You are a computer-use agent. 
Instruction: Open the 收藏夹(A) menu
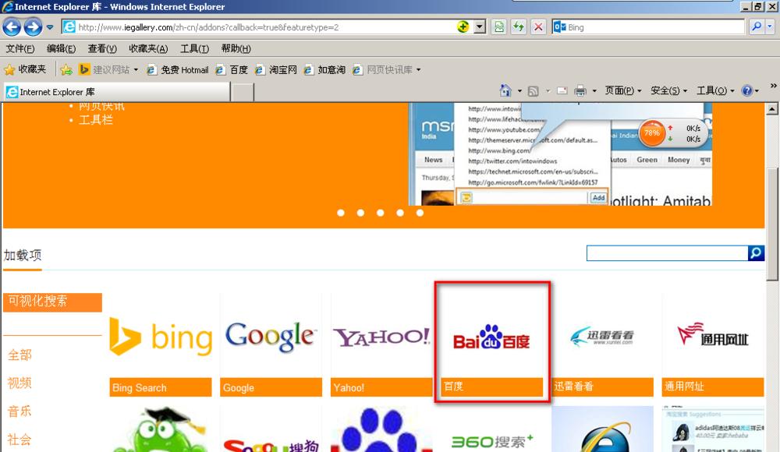point(148,48)
